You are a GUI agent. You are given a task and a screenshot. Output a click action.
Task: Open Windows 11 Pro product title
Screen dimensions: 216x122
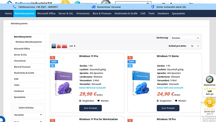click(x=89, y=56)
